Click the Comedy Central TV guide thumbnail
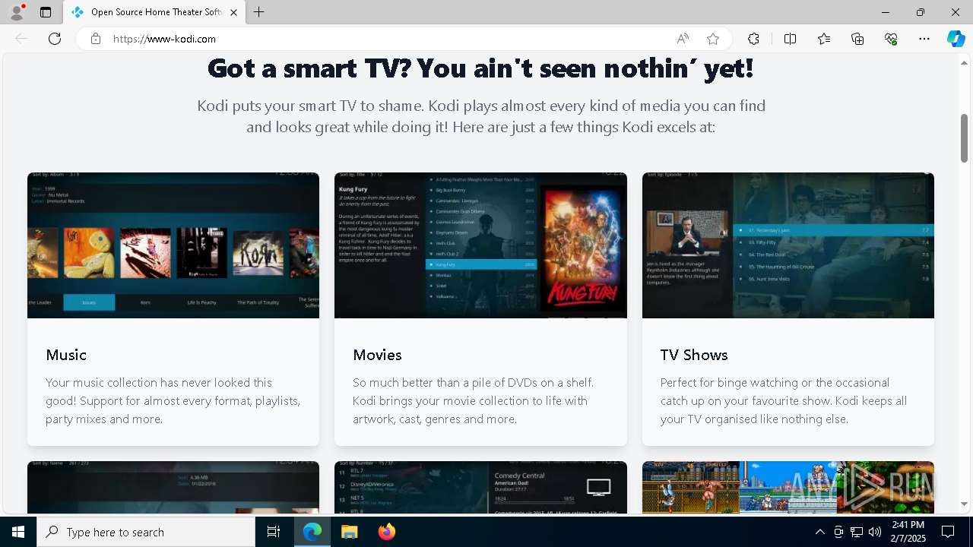 [480, 487]
